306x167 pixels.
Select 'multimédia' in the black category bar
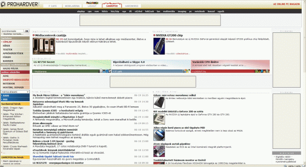[x=169, y=11]
